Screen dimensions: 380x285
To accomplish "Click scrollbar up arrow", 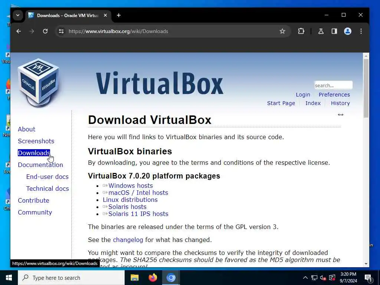I will click(x=366, y=56).
